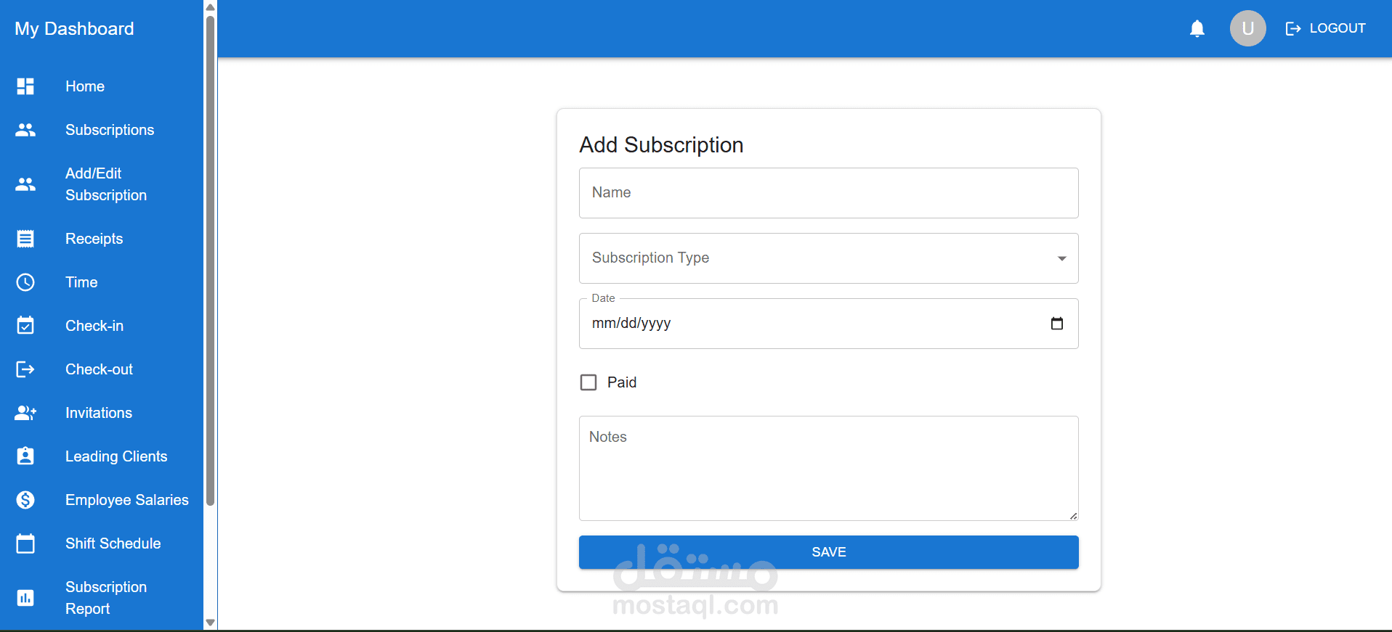Click the mm/dd/yyyy date field
The height and width of the screenshot is (632, 1392).
[x=829, y=324]
